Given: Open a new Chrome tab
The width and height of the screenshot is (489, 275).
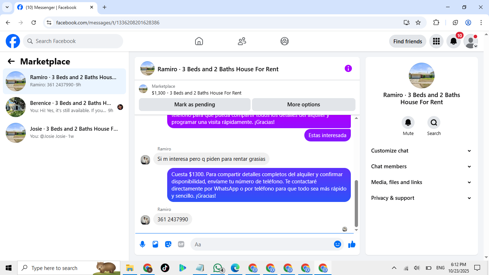Looking at the screenshot, I should (105, 7).
